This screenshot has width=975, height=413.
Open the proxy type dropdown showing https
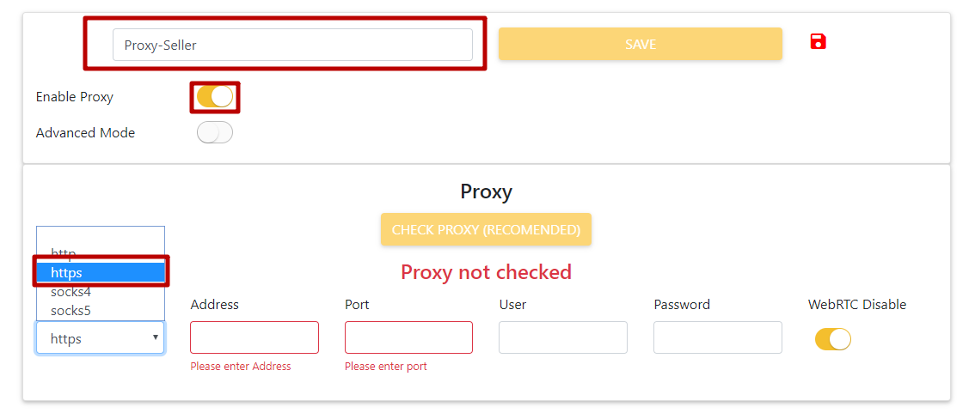click(100, 338)
